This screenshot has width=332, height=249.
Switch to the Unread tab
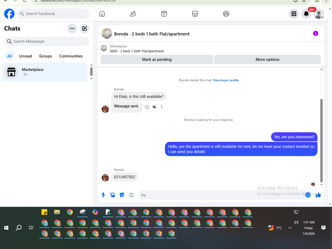[26, 56]
